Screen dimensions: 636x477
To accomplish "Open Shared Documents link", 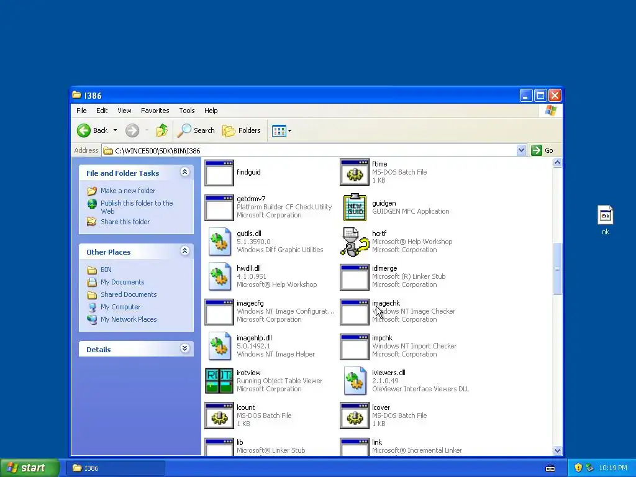I will click(129, 294).
